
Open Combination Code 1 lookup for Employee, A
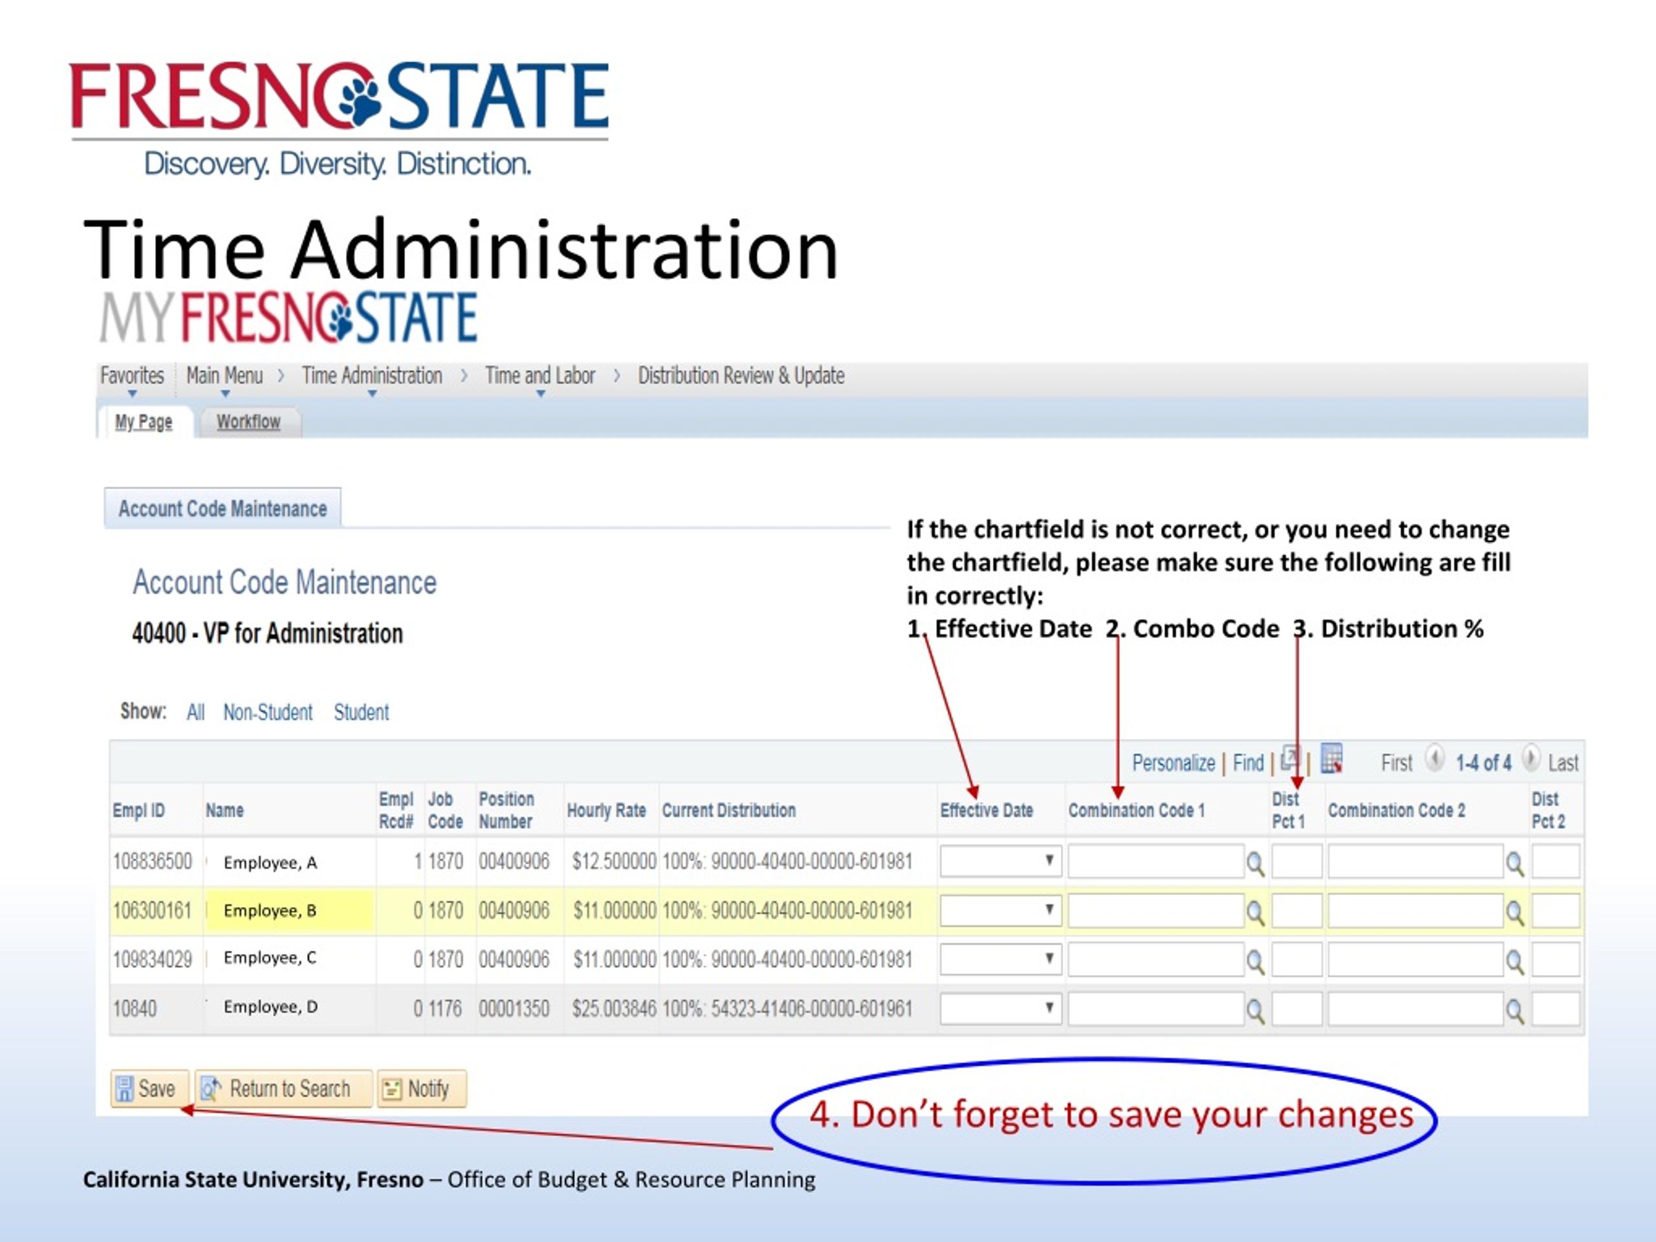(x=1256, y=864)
